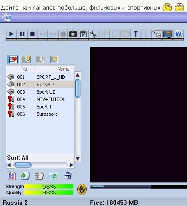The height and width of the screenshot is (206, 187).
Task: Open the network devices icon in toolbar
Action: tap(157, 34)
